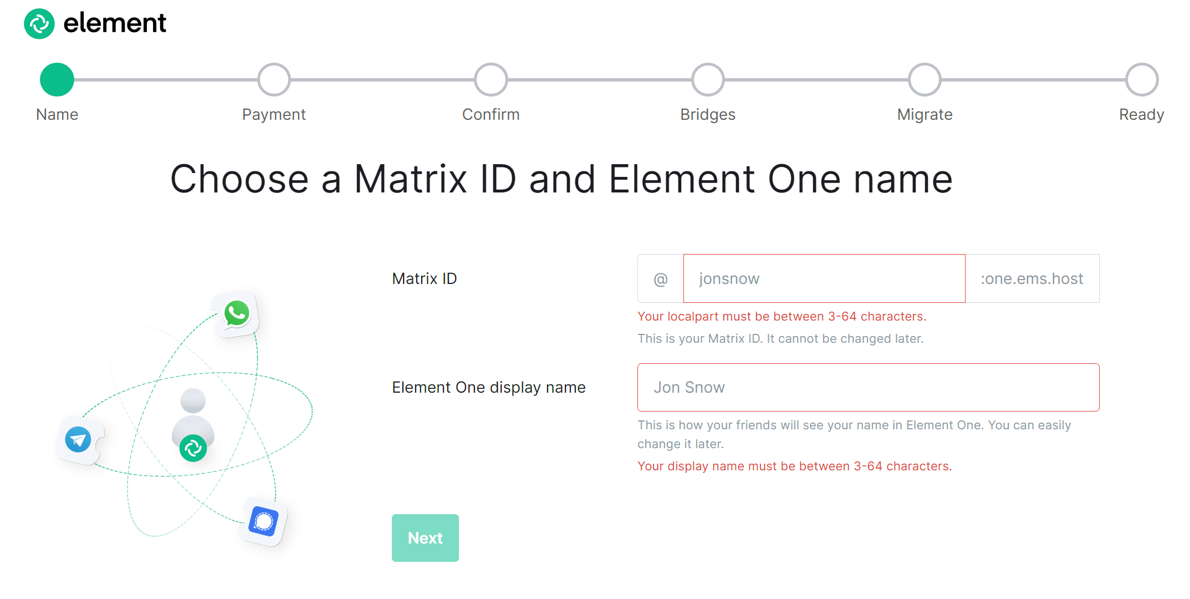Click the Migrate step label
1190x599 pixels.
coord(925,115)
